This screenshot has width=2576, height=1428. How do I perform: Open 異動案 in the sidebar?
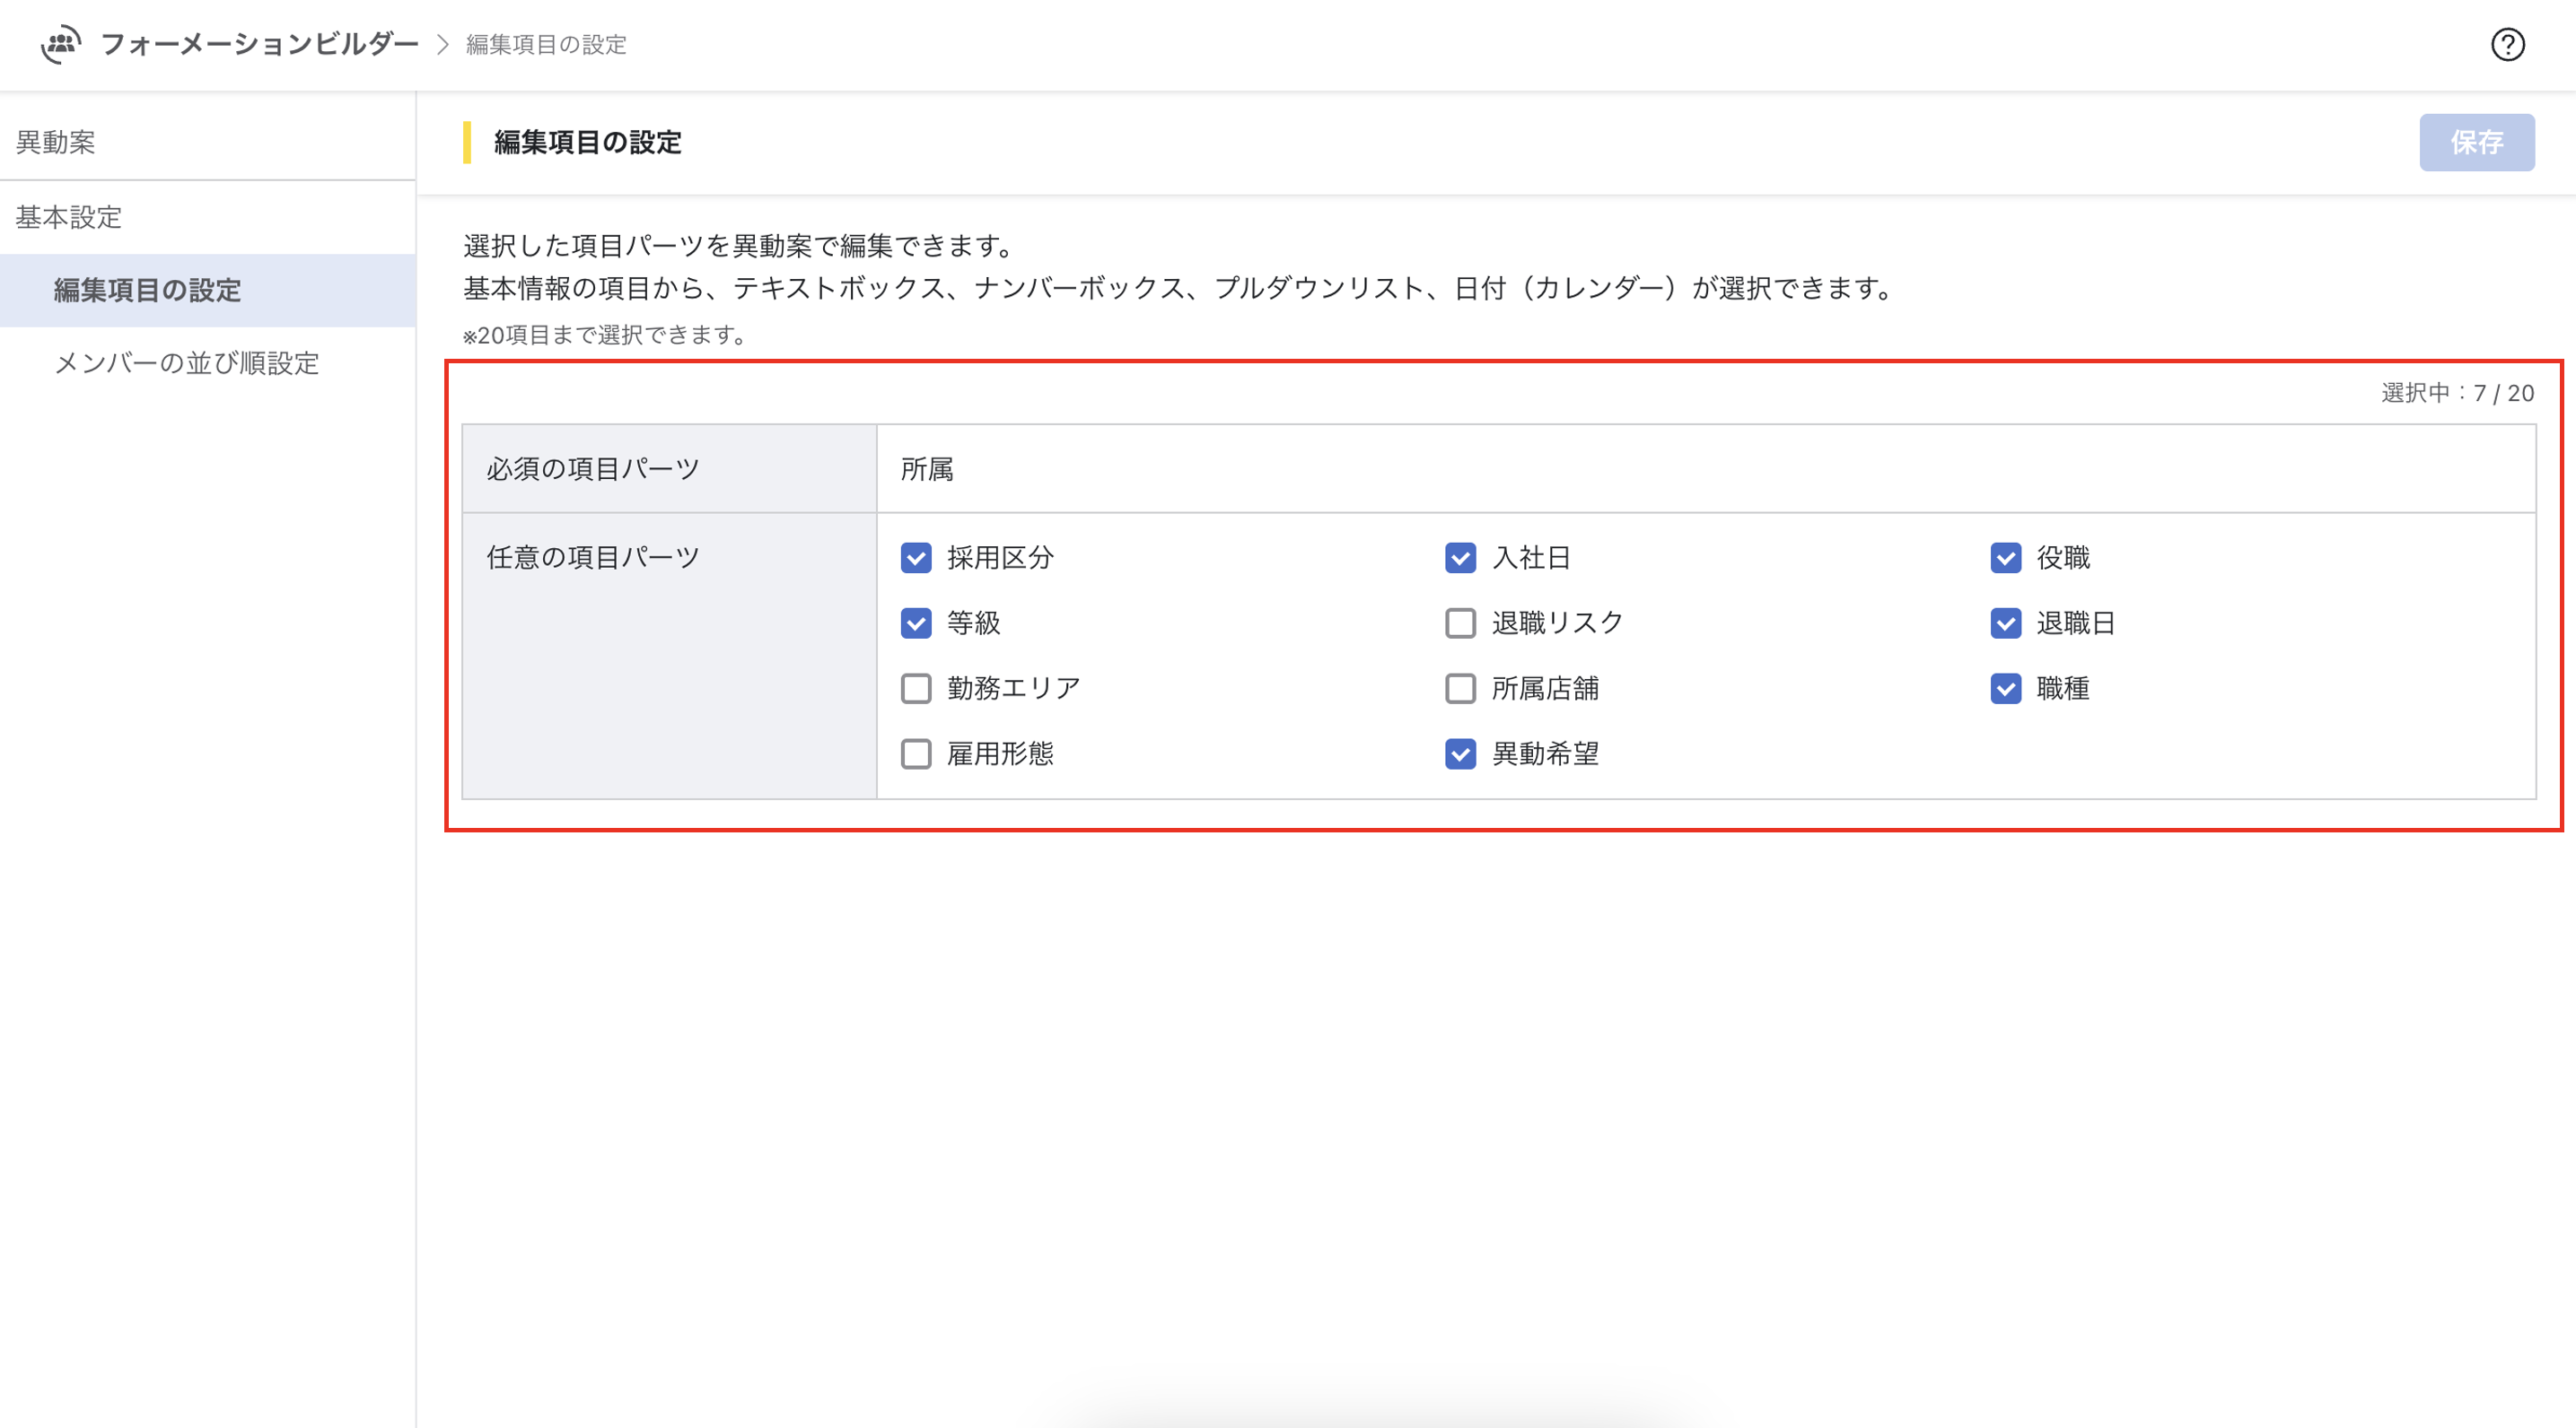(x=56, y=142)
